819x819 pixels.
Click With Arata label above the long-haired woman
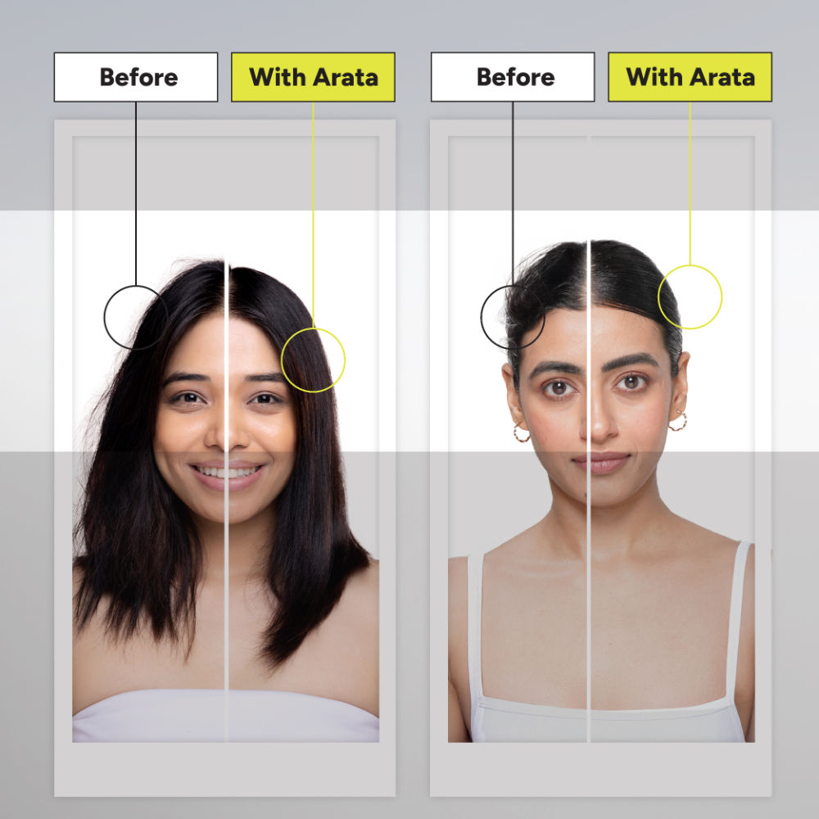313,77
